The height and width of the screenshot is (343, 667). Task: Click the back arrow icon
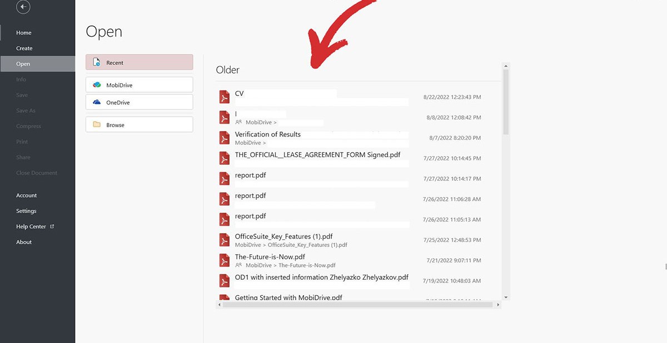point(23,7)
